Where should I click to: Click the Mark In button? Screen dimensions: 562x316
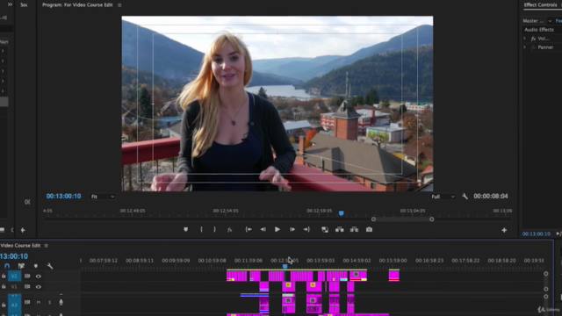coord(201,230)
